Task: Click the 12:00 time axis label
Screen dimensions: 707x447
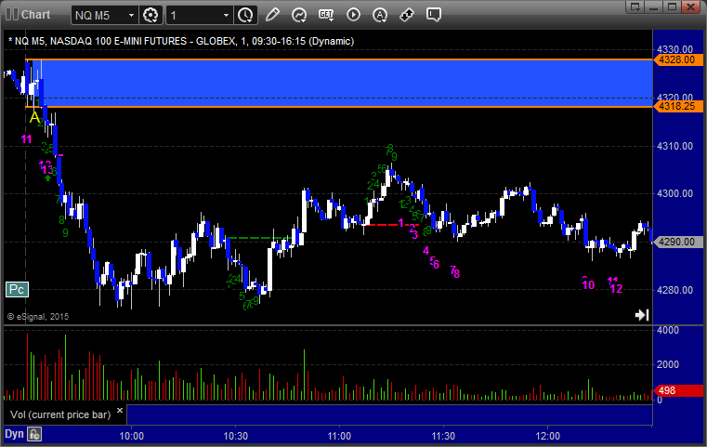Action: click(x=547, y=436)
